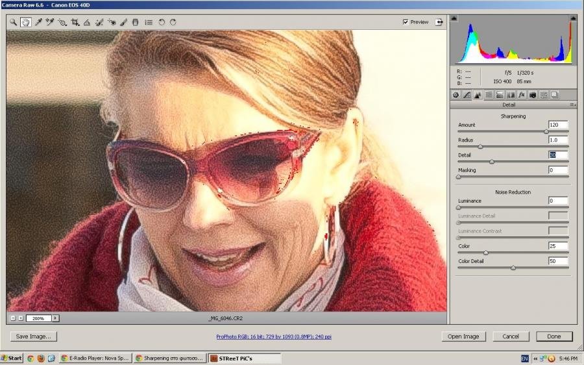Open the Camera Raw preferences dialog icon

149,22
